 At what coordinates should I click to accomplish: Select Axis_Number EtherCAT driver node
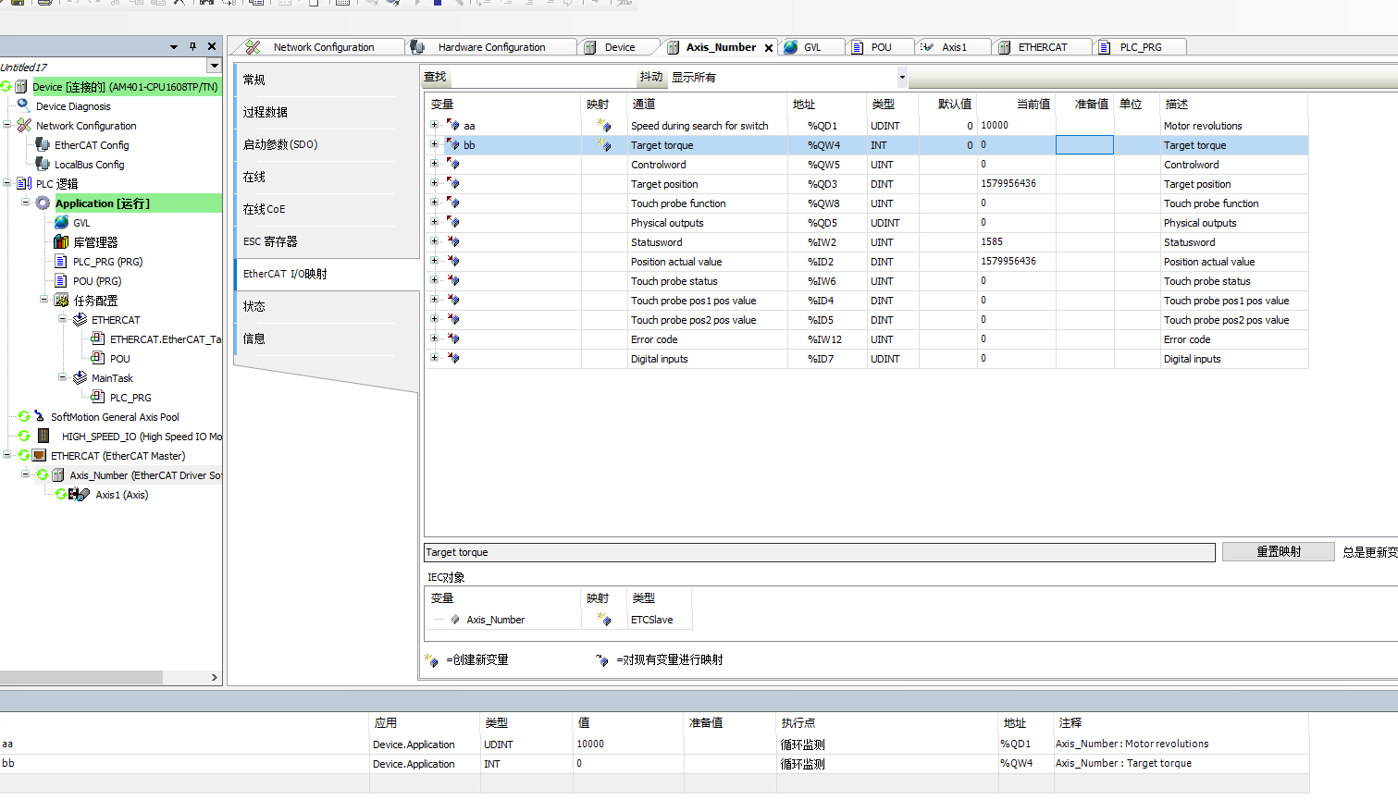pos(145,475)
